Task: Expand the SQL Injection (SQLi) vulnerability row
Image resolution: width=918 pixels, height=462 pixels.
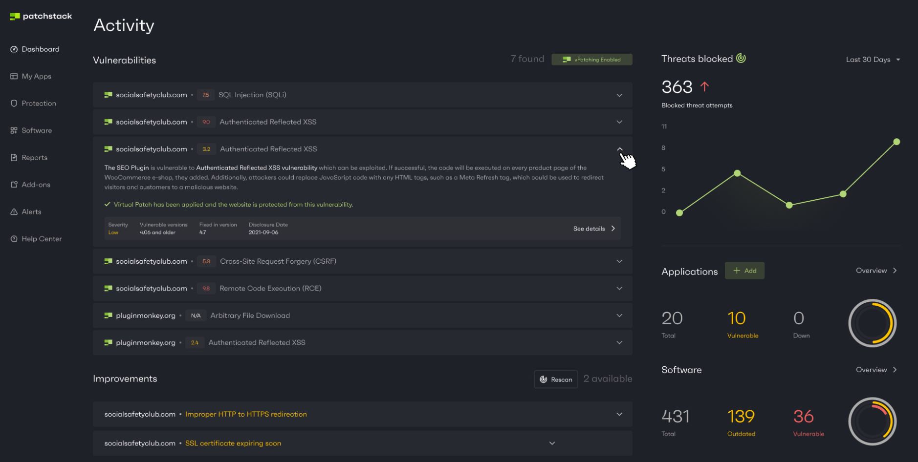Action: [619, 95]
